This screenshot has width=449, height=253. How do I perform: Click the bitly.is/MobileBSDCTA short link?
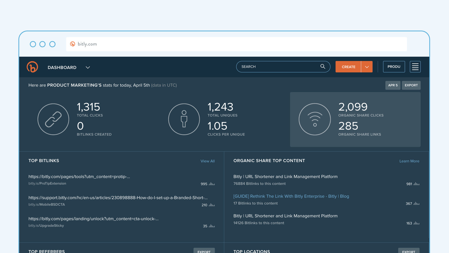coord(47,204)
